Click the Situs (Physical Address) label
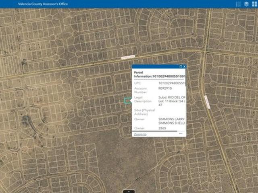 144,111
